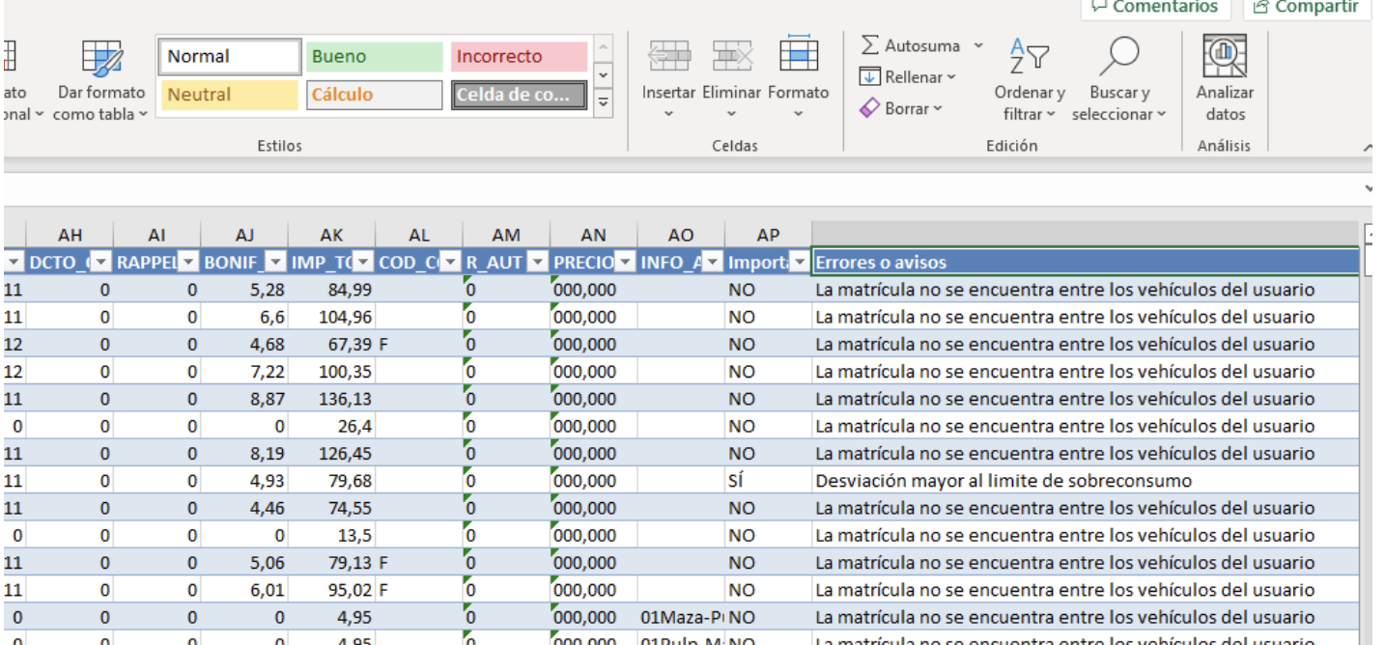Open the Formato cells icon

click(x=798, y=58)
